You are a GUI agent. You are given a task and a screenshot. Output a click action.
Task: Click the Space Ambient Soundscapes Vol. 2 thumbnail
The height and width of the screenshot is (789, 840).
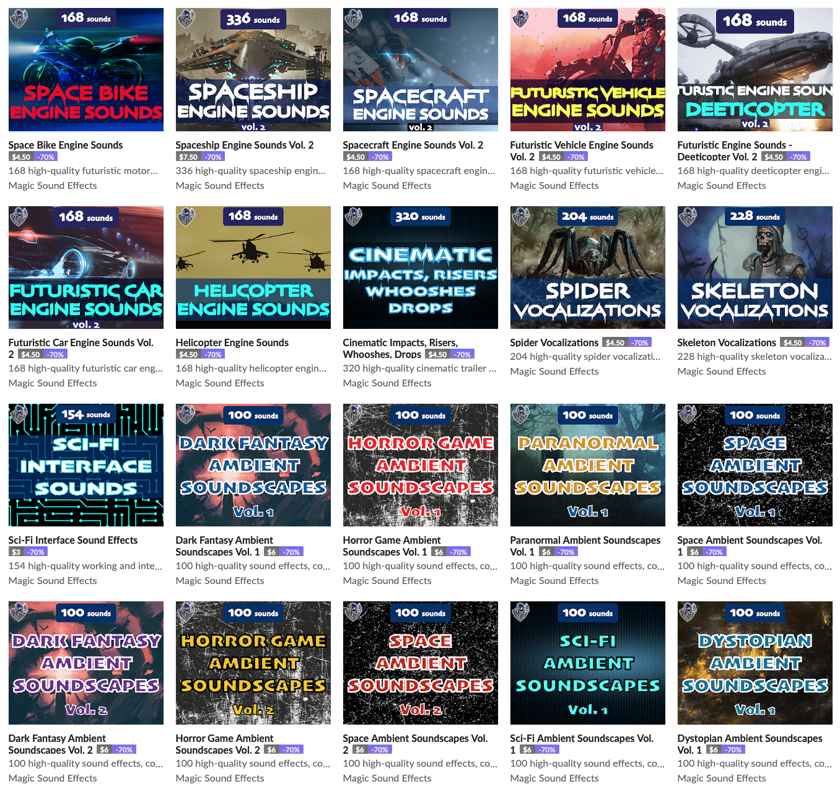(420, 663)
